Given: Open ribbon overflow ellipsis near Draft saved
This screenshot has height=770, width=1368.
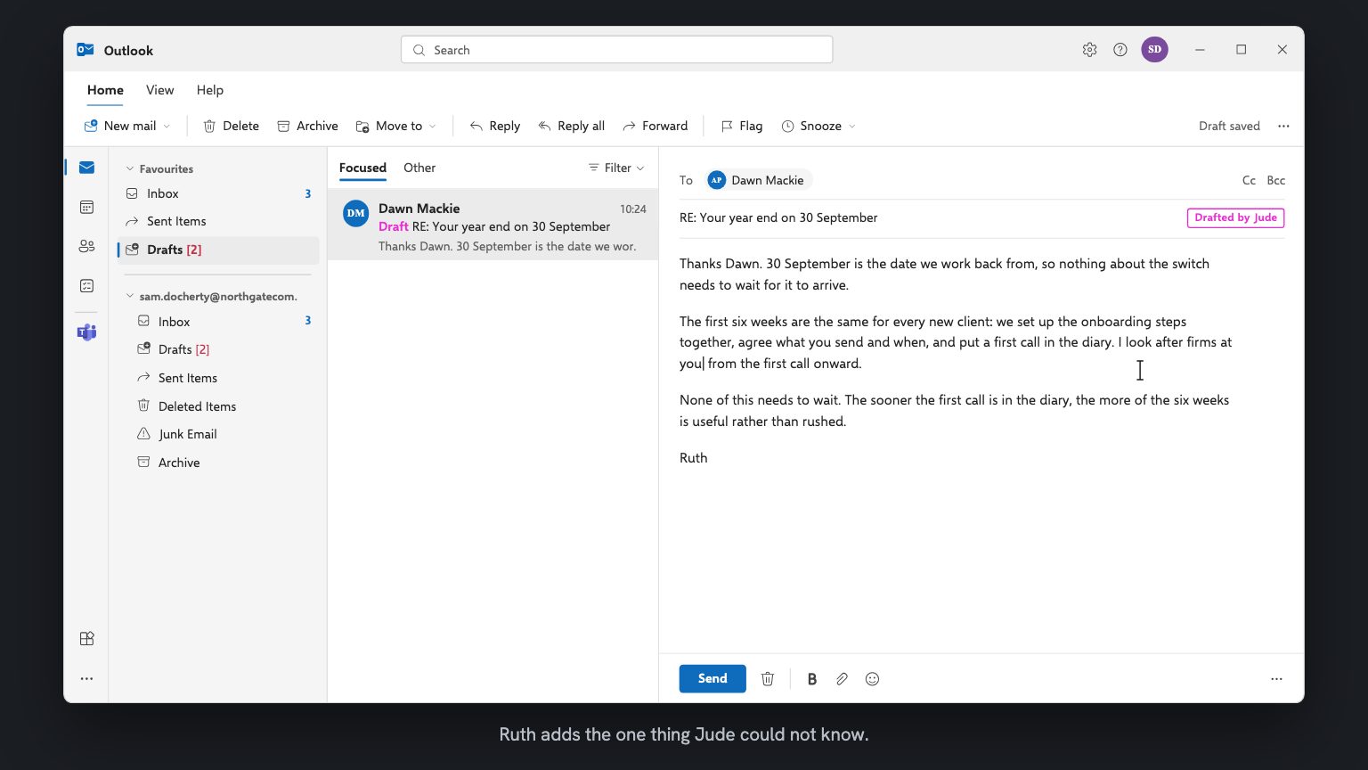Looking at the screenshot, I should 1283,126.
